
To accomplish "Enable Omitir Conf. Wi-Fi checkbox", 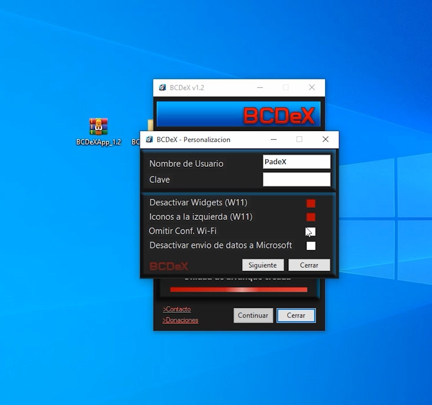I will click(x=311, y=231).
